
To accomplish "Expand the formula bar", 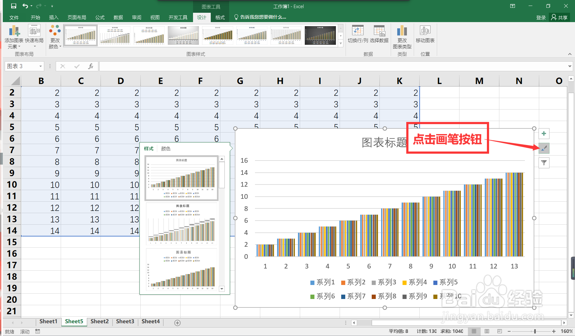I will tap(570, 66).
